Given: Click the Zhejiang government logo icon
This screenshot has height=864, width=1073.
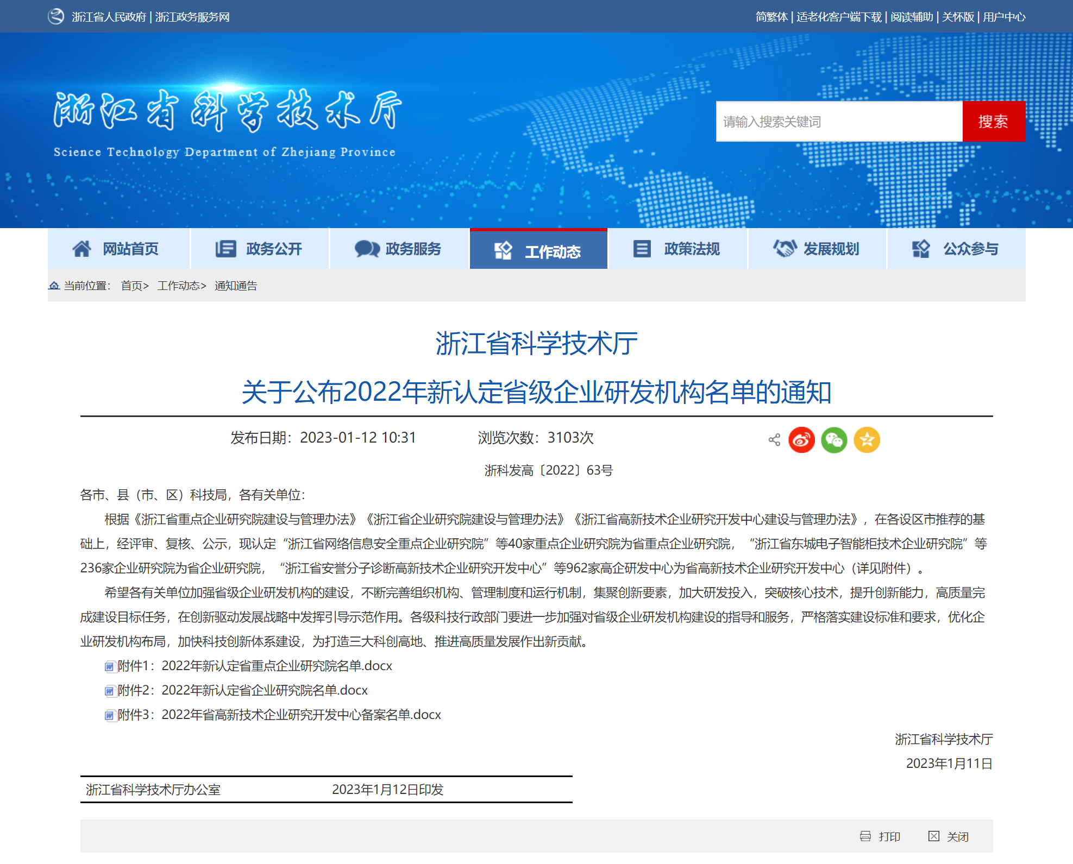Looking at the screenshot, I should pyautogui.click(x=56, y=17).
